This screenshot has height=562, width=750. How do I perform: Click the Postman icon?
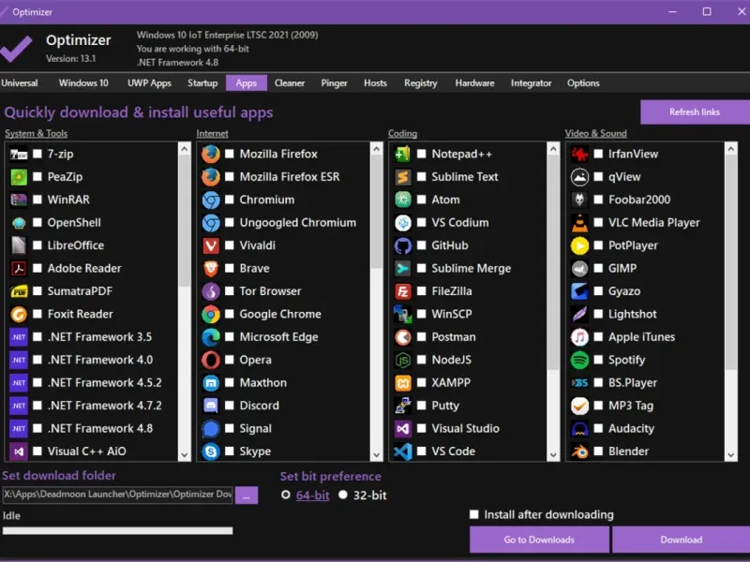coord(403,337)
